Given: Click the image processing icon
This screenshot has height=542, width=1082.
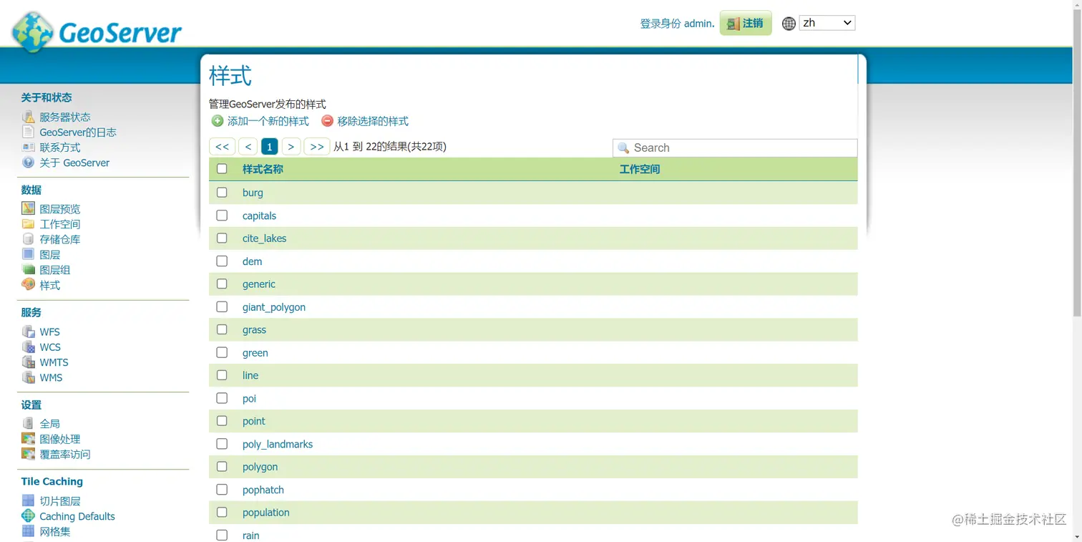Looking at the screenshot, I should (x=28, y=439).
